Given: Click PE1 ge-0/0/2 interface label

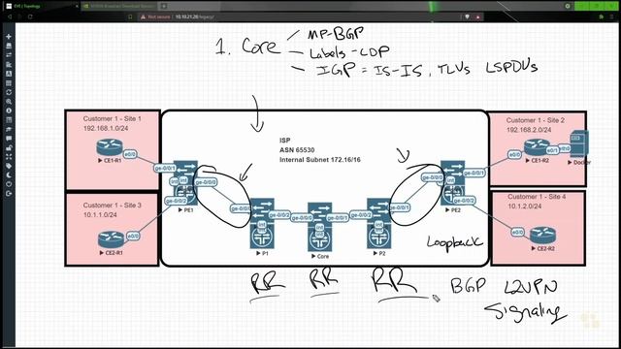Looking at the screenshot, I should [x=176, y=201].
